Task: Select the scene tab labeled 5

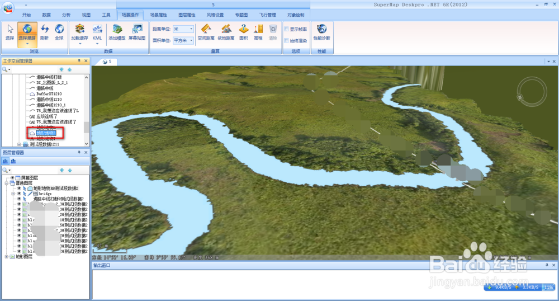Action: click(x=107, y=62)
